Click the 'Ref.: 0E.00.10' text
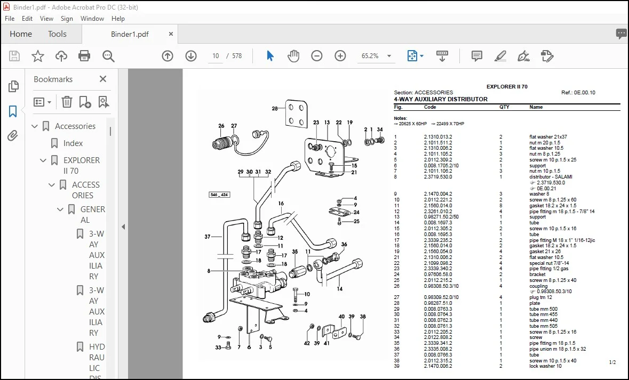 pos(578,93)
